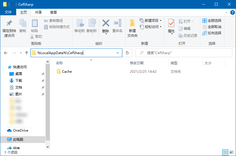Open Easy access (轻松访问) dropdown

coord(151,27)
